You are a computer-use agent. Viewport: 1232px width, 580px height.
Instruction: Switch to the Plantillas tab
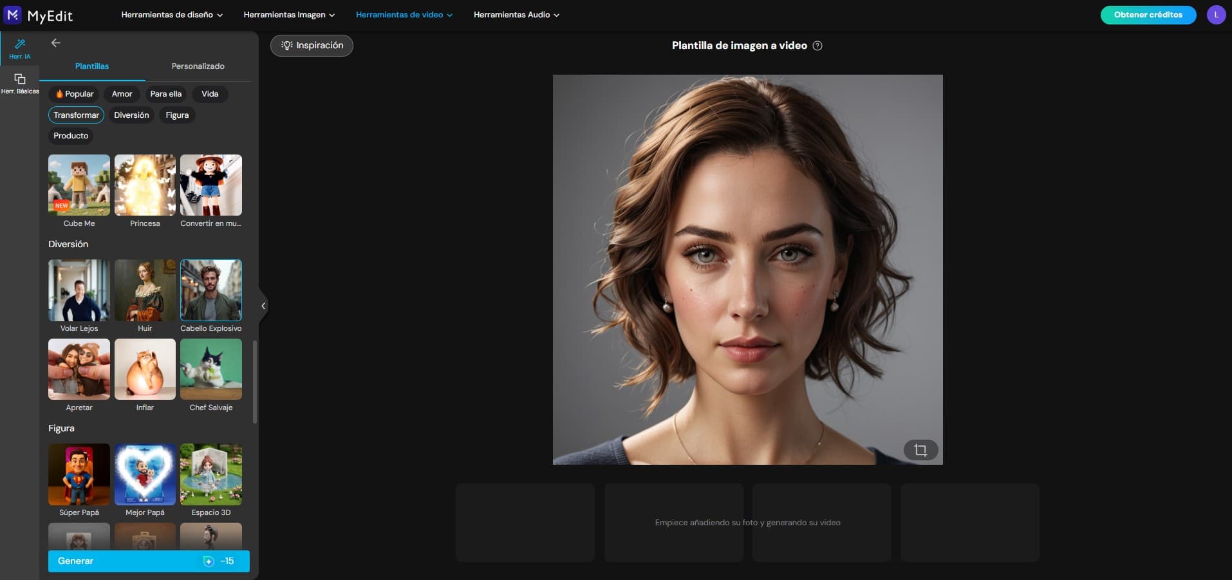click(x=92, y=66)
